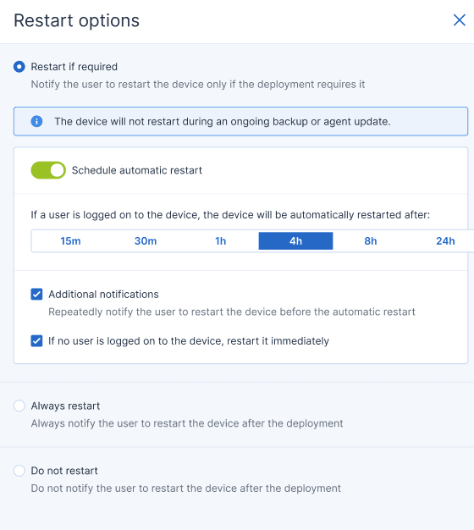Pick the 1h restart delay

[221, 241]
